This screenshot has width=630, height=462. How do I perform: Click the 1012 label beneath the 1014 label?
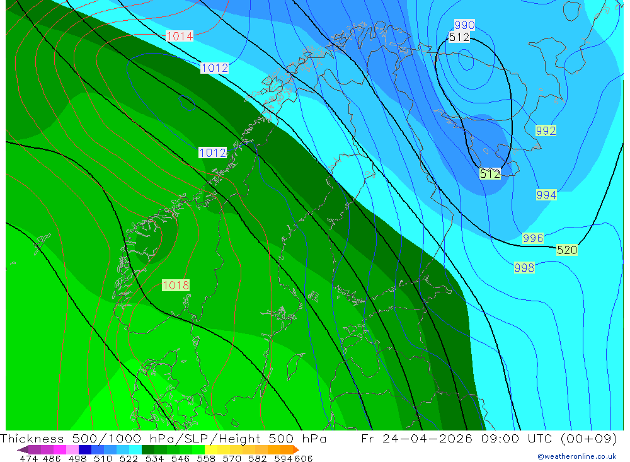215,68
